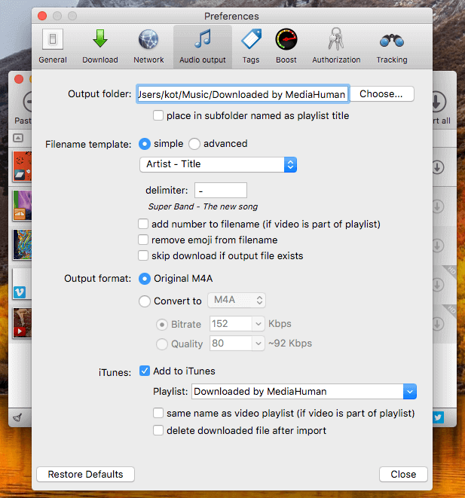The height and width of the screenshot is (498, 465).
Task: Open the Artist - Title template dropdown
Action: pyautogui.click(x=219, y=164)
